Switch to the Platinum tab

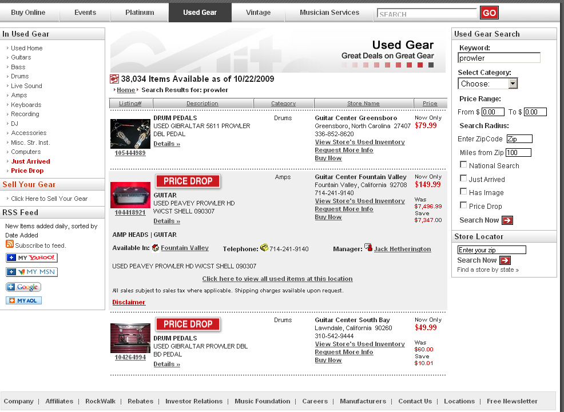click(140, 13)
